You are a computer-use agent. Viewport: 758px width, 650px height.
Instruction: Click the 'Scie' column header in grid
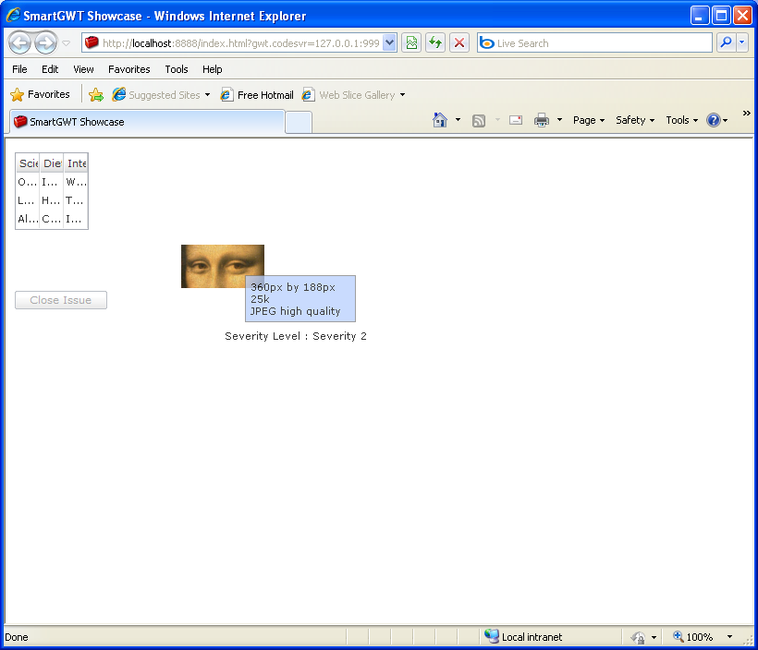(28, 163)
